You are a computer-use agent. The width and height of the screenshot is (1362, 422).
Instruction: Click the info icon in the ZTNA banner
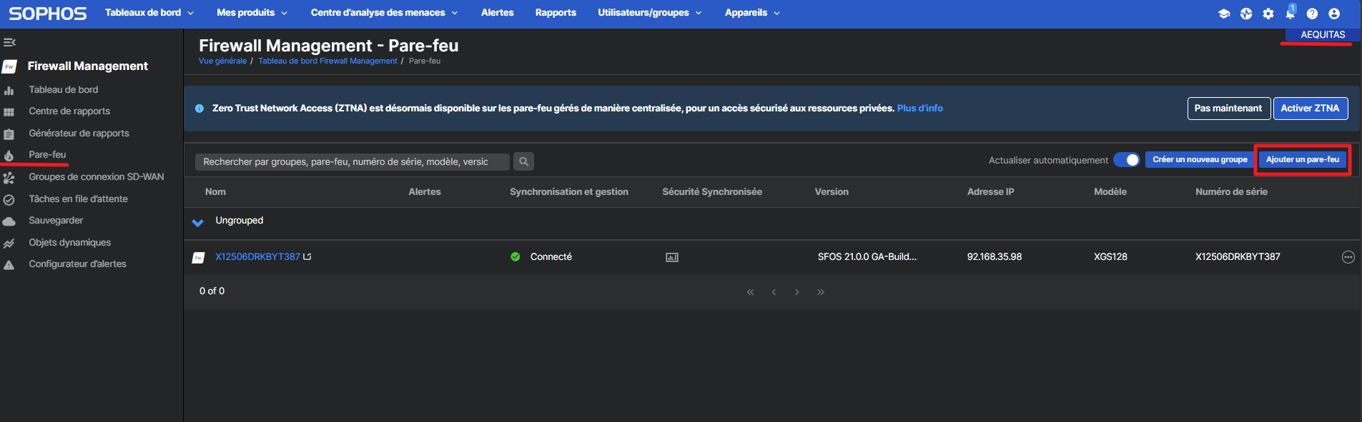coord(199,109)
